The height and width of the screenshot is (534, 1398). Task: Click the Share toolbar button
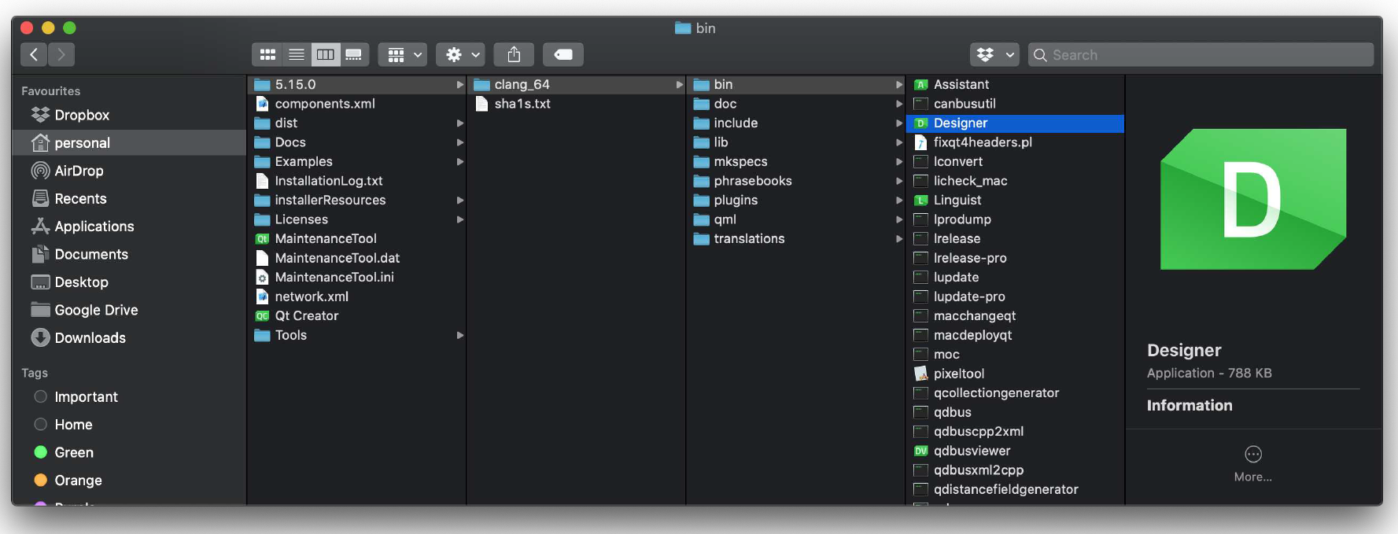click(514, 54)
